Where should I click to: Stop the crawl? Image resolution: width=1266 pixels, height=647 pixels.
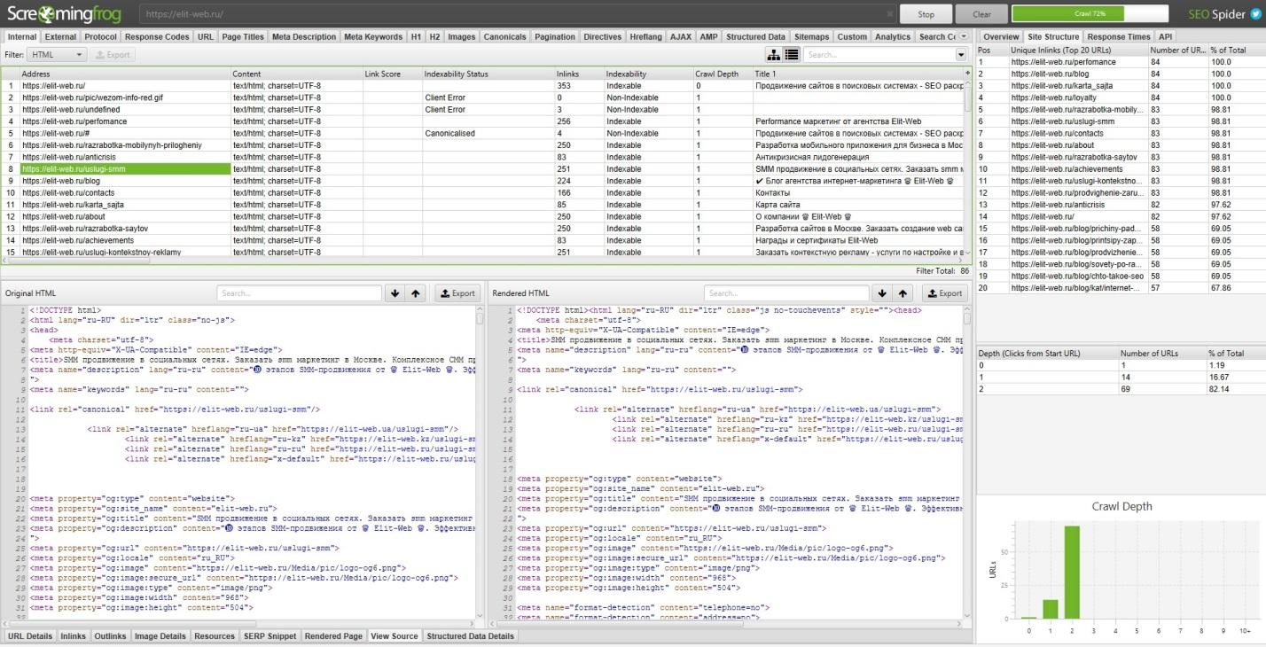pos(926,14)
